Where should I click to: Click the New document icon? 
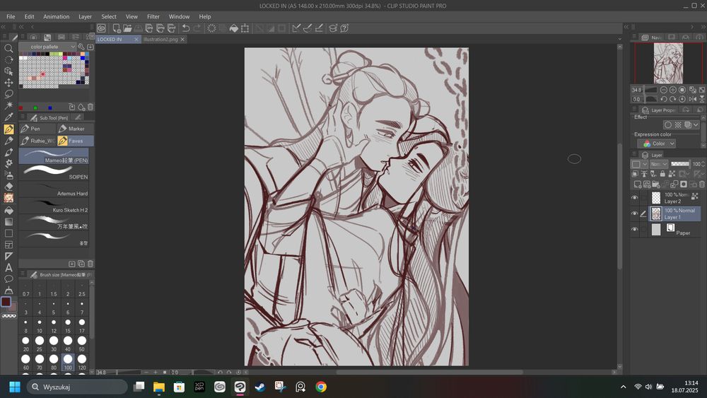pos(117,28)
